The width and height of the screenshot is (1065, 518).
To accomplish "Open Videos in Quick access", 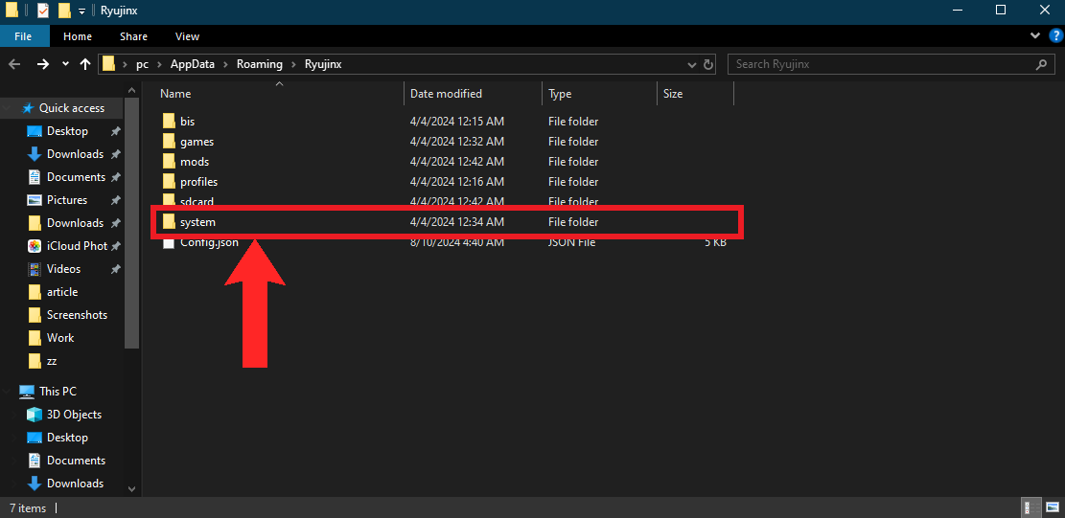I will tap(63, 269).
